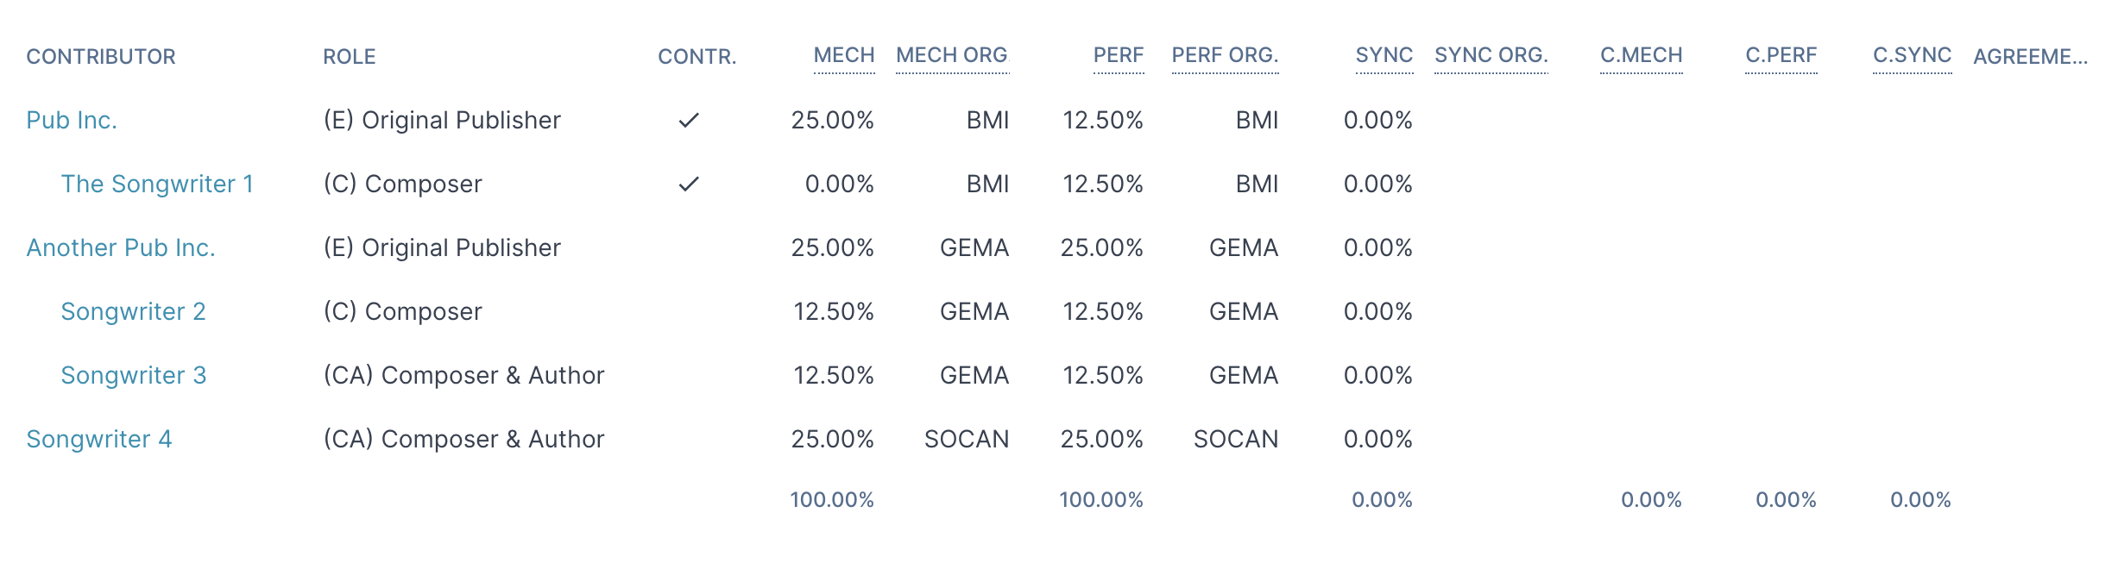Click the controlled checkmark for Pub Inc.

[x=689, y=120]
